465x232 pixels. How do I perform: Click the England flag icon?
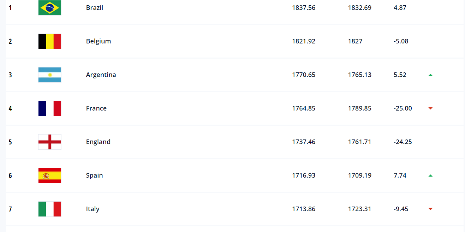[x=50, y=142]
